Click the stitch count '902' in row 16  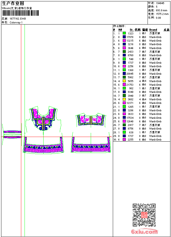coord(131,88)
